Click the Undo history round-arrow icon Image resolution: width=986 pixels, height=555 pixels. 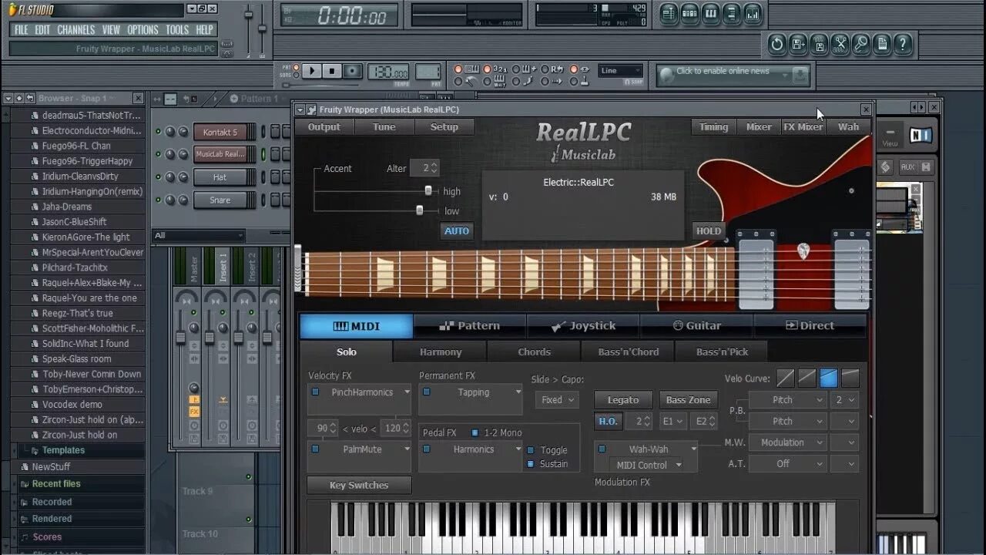[x=776, y=44]
